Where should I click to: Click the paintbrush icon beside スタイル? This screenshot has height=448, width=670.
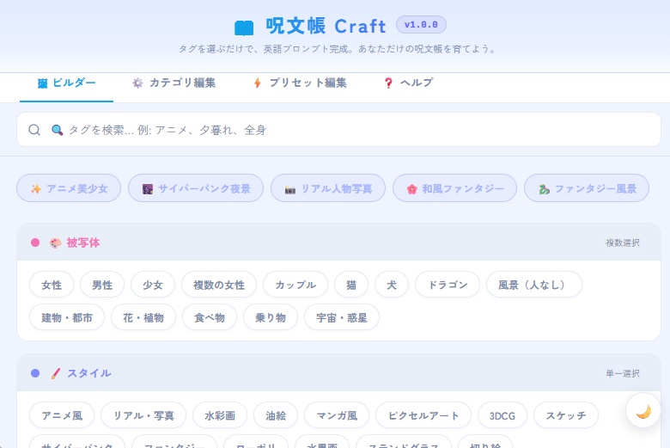click(x=55, y=373)
